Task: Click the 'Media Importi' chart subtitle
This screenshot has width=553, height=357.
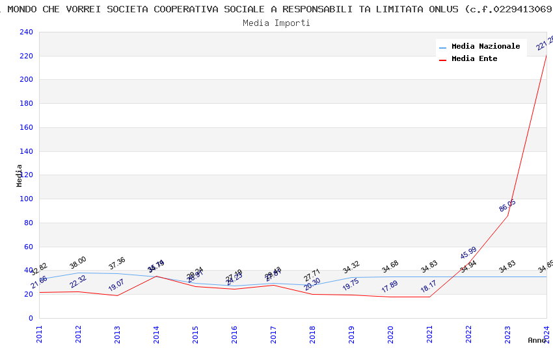Action: 276,23
